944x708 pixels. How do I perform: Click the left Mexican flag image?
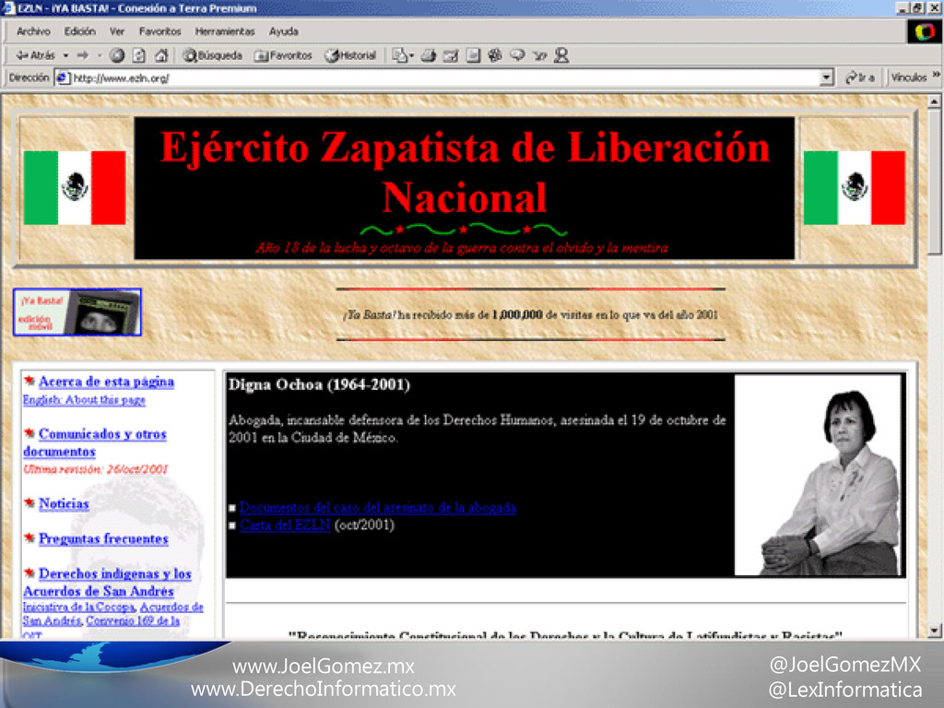(75, 188)
